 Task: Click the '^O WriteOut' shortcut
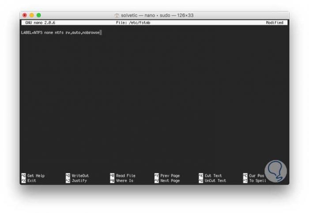[x=77, y=175]
